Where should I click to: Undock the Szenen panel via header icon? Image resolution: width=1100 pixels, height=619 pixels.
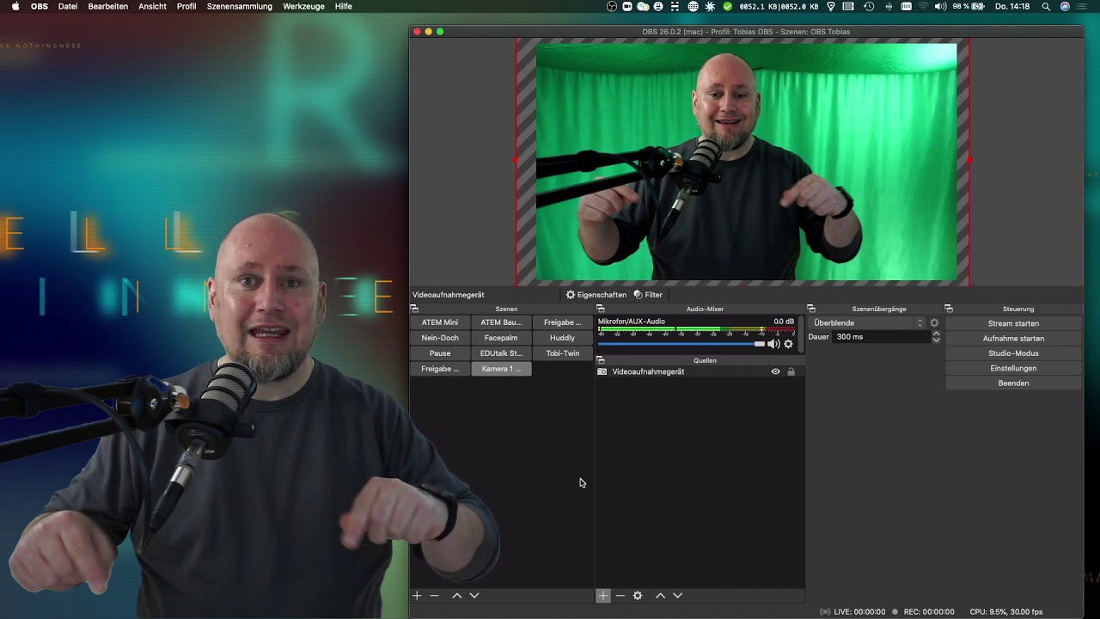tap(414, 309)
